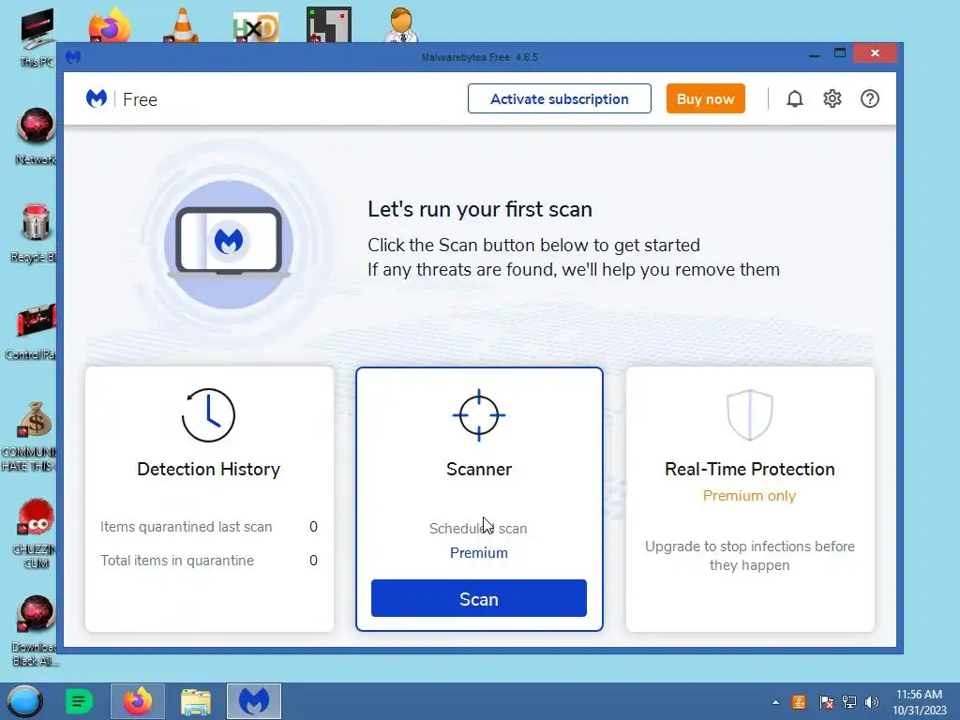Open File Explorer from the taskbar
960x720 pixels.
pyautogui.click(x=196, y=701)
